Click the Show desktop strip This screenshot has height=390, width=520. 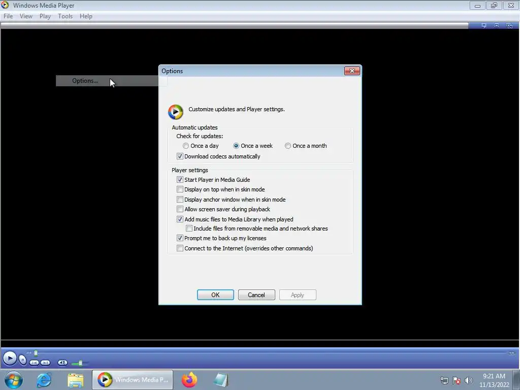pos(516,380)
